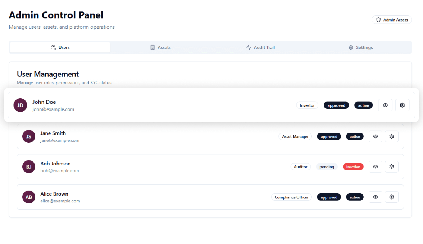View John Doe details with eye icon
Image resolution: width=423 pixels, height=244 pixels.
click(385, 105)
